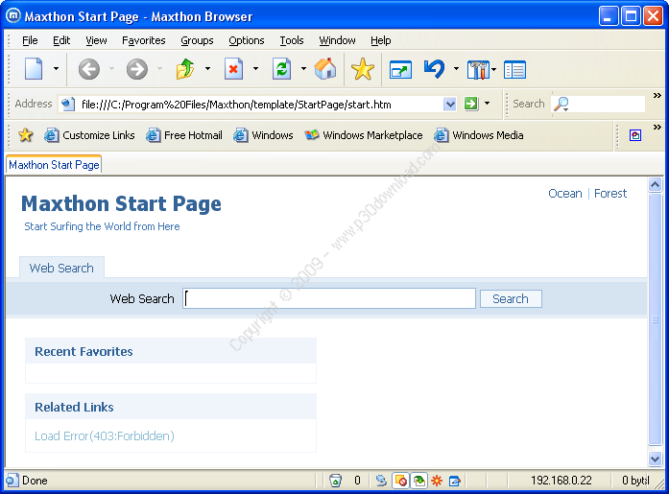Viewport: 669px width, 494px height.
Task: Select the Web Search tab on page
Action: pyautogui.click(x=61, y=268)
